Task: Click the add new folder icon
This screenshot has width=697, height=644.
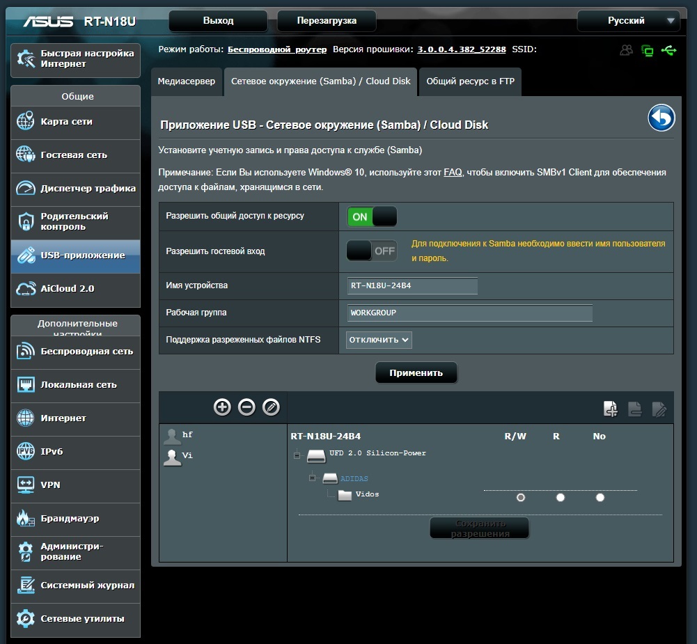Action: [x=610, y=409]
